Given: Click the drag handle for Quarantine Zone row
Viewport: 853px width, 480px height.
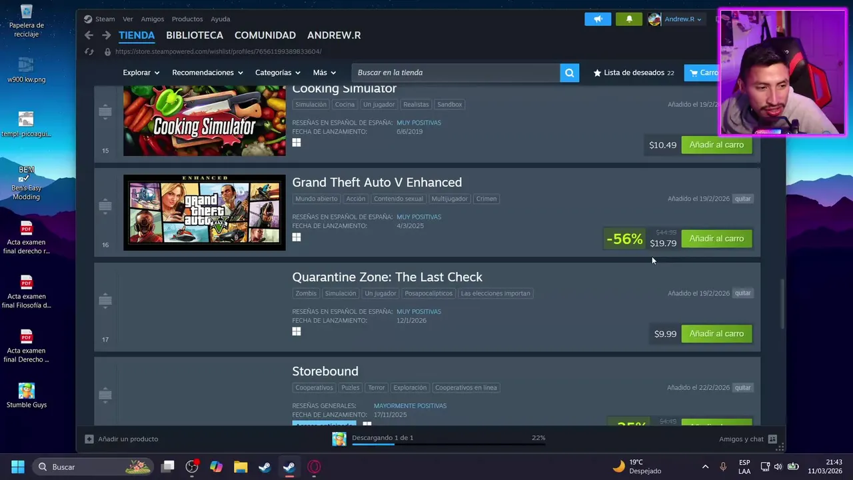Looking at the screenshot, I should coord(105,301).
